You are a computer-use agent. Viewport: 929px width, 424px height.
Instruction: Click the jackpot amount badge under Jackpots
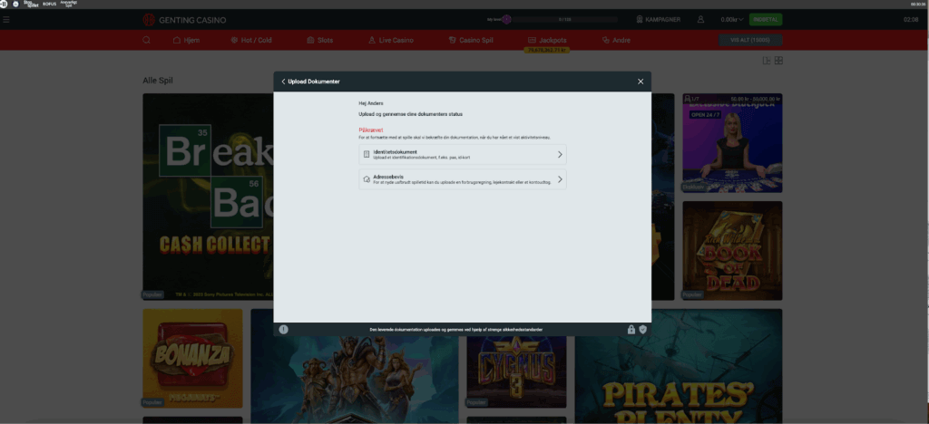(x=547, y=50)
